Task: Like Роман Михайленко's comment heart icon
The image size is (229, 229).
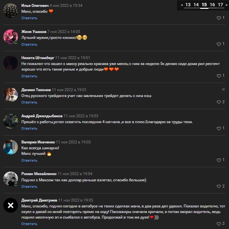Action: tap(219, 186)
